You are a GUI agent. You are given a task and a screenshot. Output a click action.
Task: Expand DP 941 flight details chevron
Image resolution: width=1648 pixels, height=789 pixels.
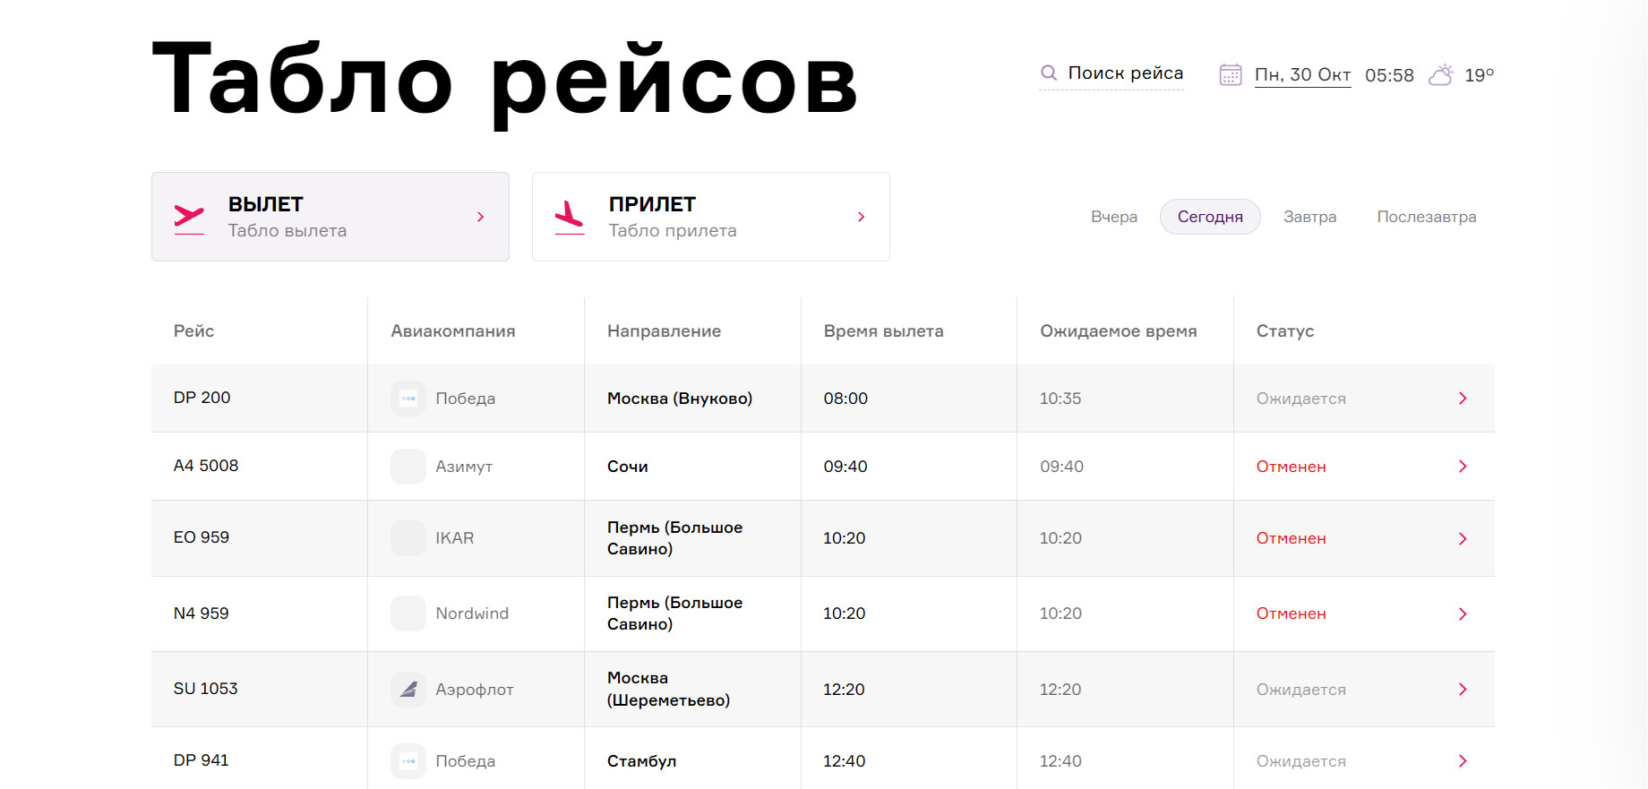point(1463,761)
